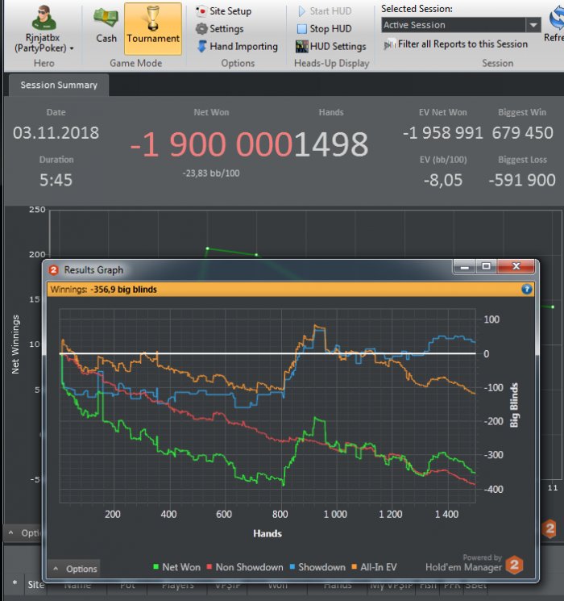This screenshot has width=564, height=601.
Task: Expand Options in the Results Graph window
Action: point(73,569)
